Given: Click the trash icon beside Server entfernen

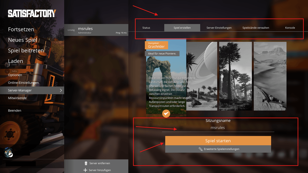Looking at the screenshot, I should (x=86, y=163).
